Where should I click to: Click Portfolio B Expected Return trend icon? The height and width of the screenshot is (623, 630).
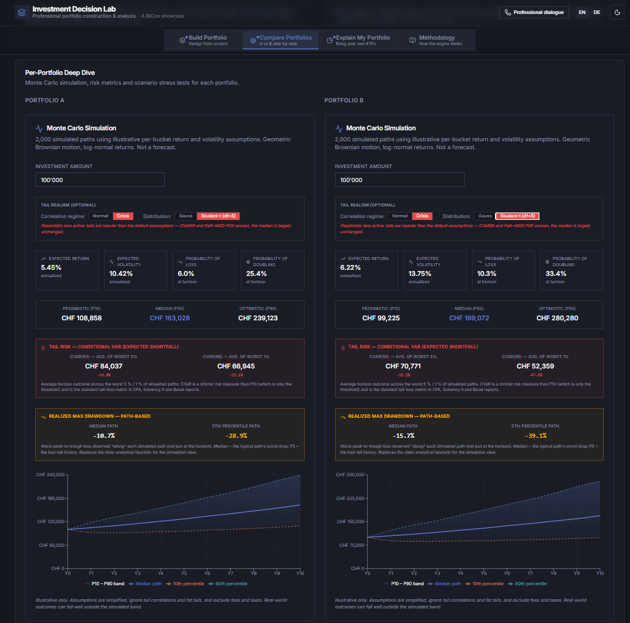click(343, 259)
